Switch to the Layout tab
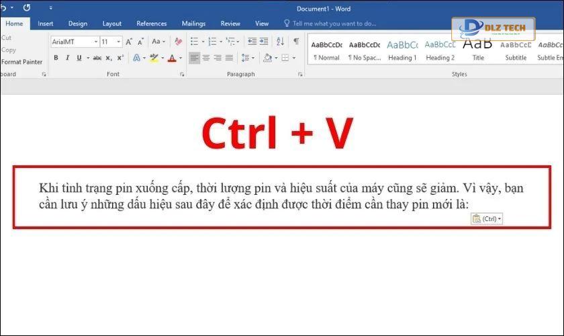Image resolution: width=564 pixels, height=336 pixels. point(112,24)
